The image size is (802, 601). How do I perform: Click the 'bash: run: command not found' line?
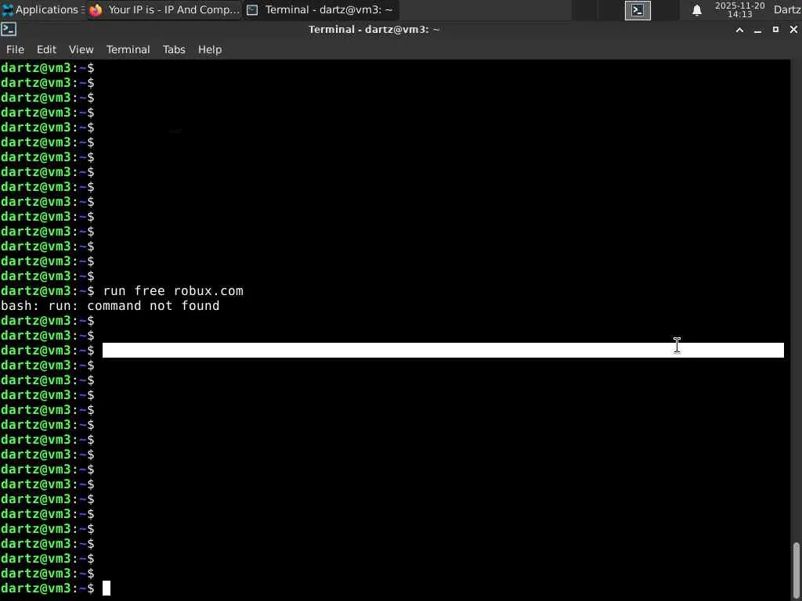pos(110,306)
